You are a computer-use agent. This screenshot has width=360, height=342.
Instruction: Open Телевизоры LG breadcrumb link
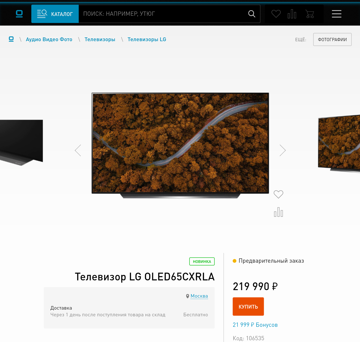tap(147, 39)
